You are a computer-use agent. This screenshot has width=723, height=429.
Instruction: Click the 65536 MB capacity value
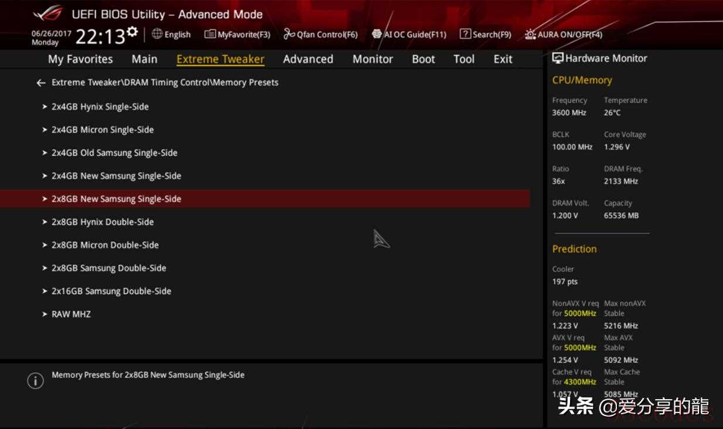point(622,216)
